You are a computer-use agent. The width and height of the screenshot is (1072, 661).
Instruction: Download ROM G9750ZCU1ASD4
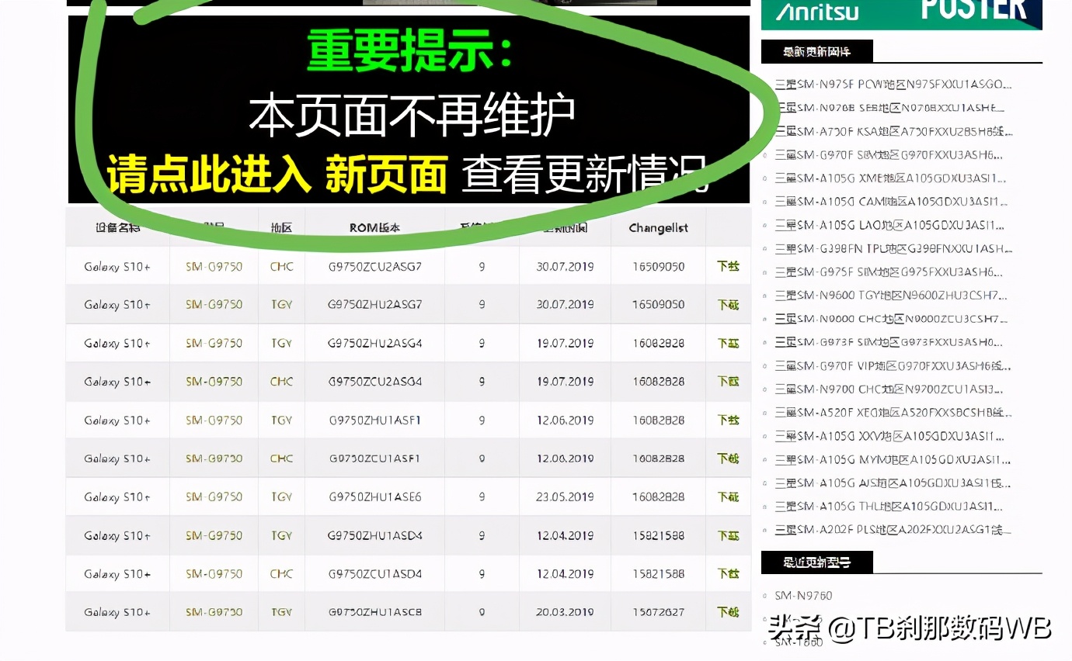tap(728, 573)
